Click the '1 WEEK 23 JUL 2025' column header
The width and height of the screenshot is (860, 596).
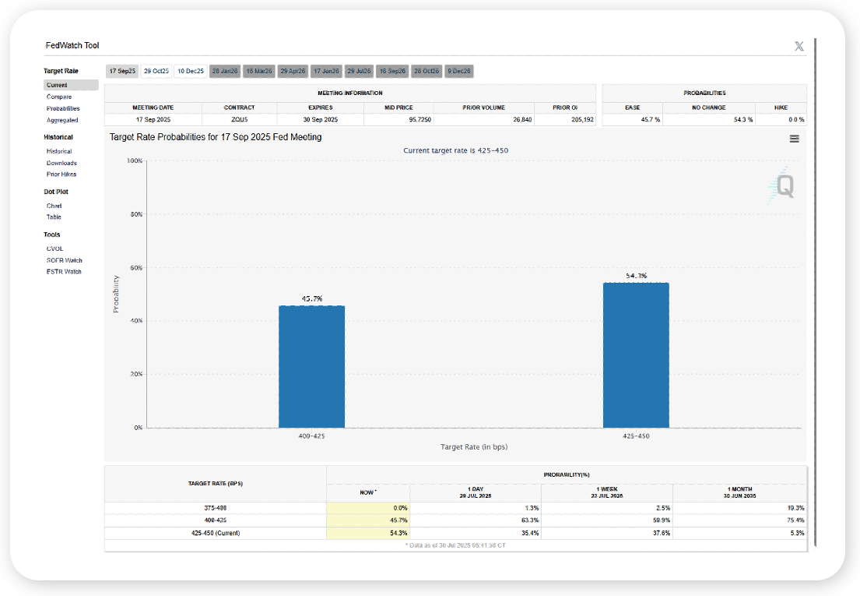tap(607, 492)
